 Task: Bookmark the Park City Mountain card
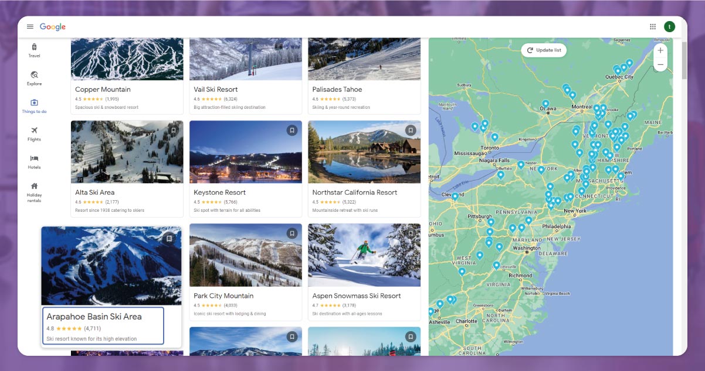(292, 233)
